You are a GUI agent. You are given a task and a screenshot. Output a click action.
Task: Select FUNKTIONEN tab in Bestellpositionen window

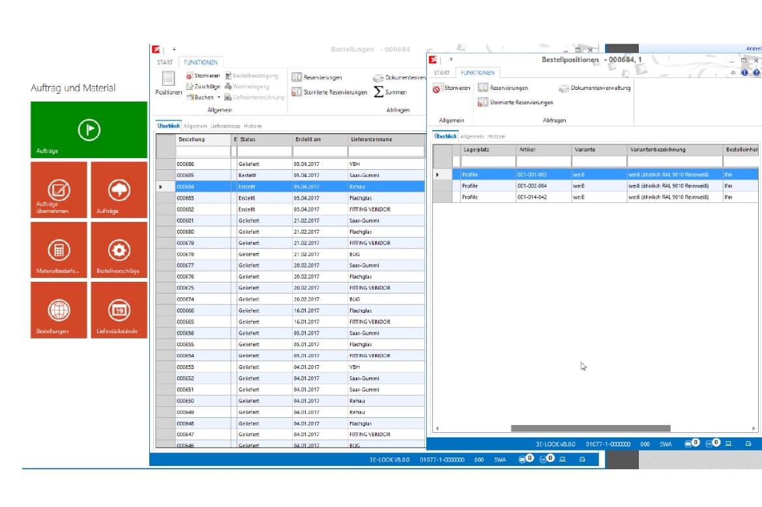478,73
